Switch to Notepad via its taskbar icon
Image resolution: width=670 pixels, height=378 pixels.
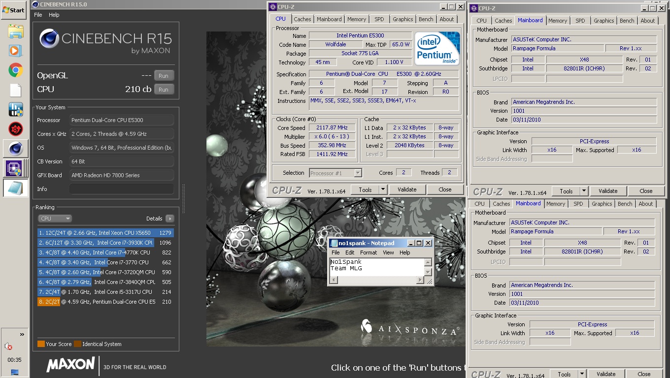(15, 188)
